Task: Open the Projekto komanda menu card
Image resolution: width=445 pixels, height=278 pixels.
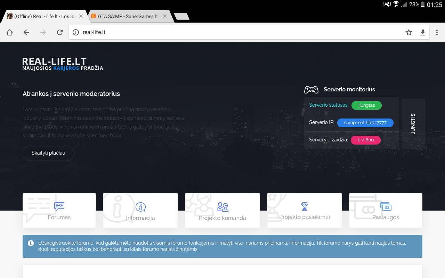Action: coord(222,211)
